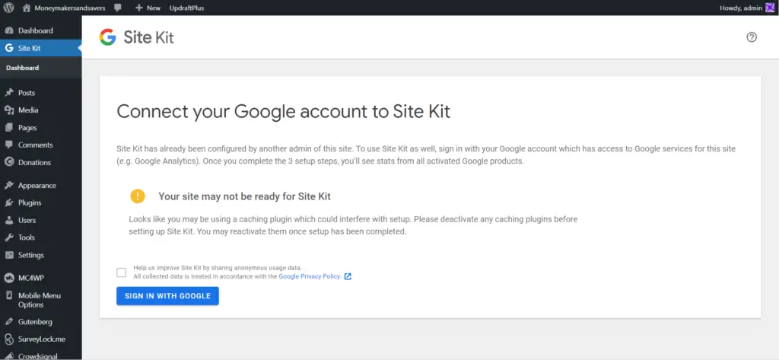Click the yellow warning exclamation icon
779x360 pixels.
[138, 196]
